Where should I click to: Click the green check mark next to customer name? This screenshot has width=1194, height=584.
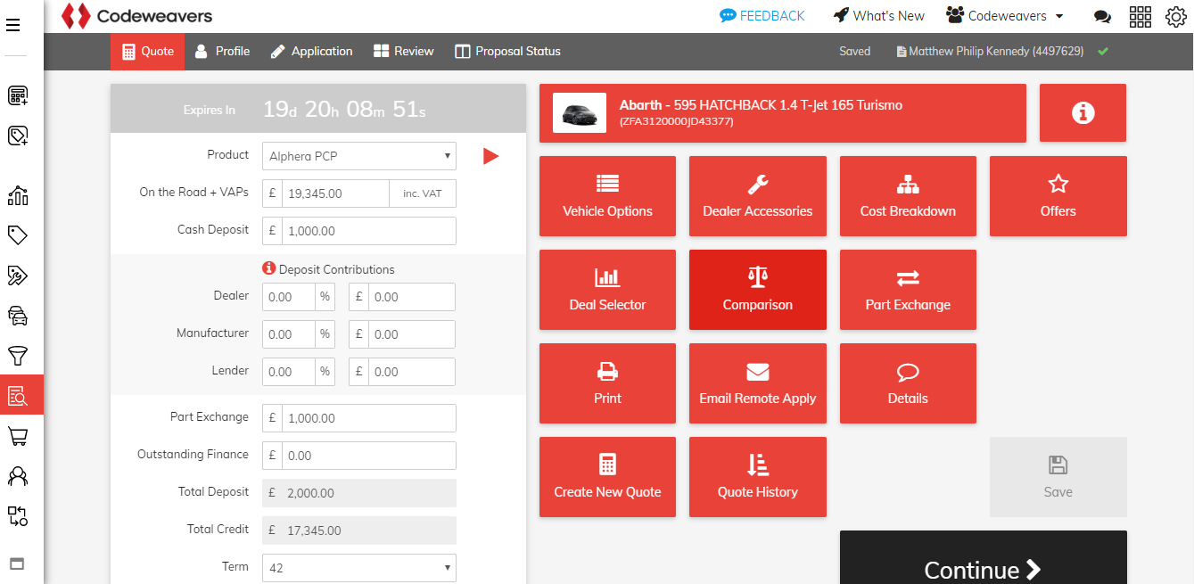(1103, 52)
